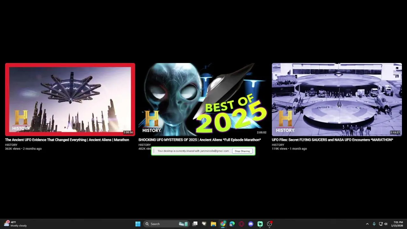
Task: Open Discord from the taskbar
Action: click(x=251, y=224)
